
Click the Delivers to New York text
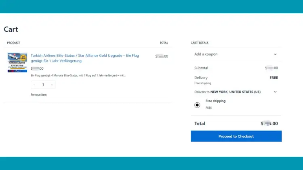(x=227, y=92)
